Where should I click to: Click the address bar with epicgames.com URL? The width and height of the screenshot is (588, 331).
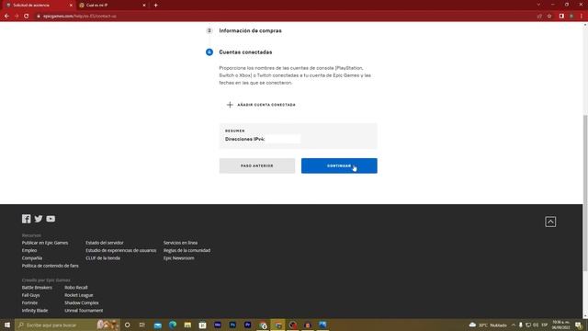285,17
